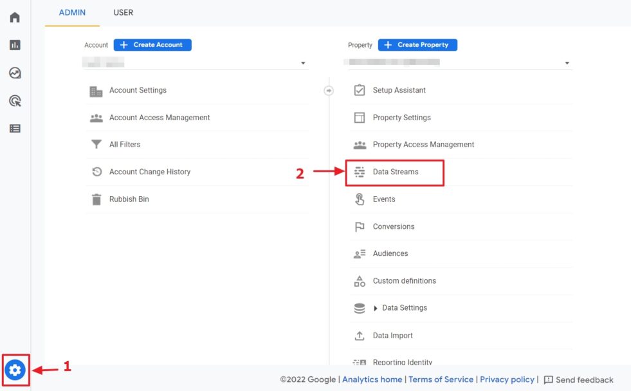Click the Account Change History clock icon
This screenshot has height=391, width=631.
96,172
